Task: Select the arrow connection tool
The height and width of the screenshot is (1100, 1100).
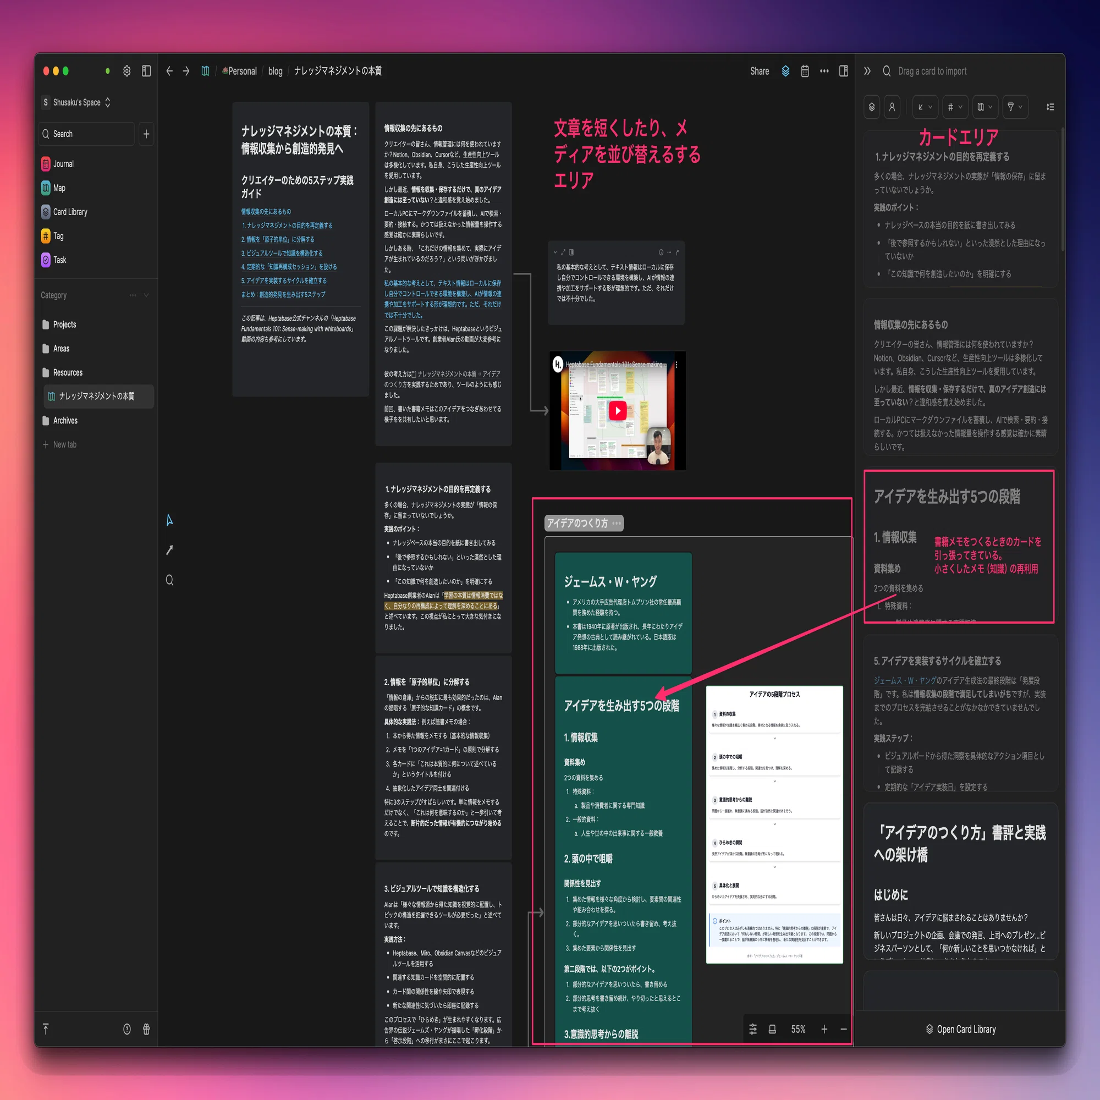Action: tap(169, 550)
